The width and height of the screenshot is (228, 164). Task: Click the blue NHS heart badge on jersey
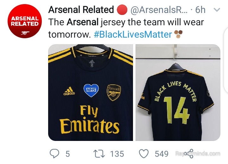tap(91, 90)
